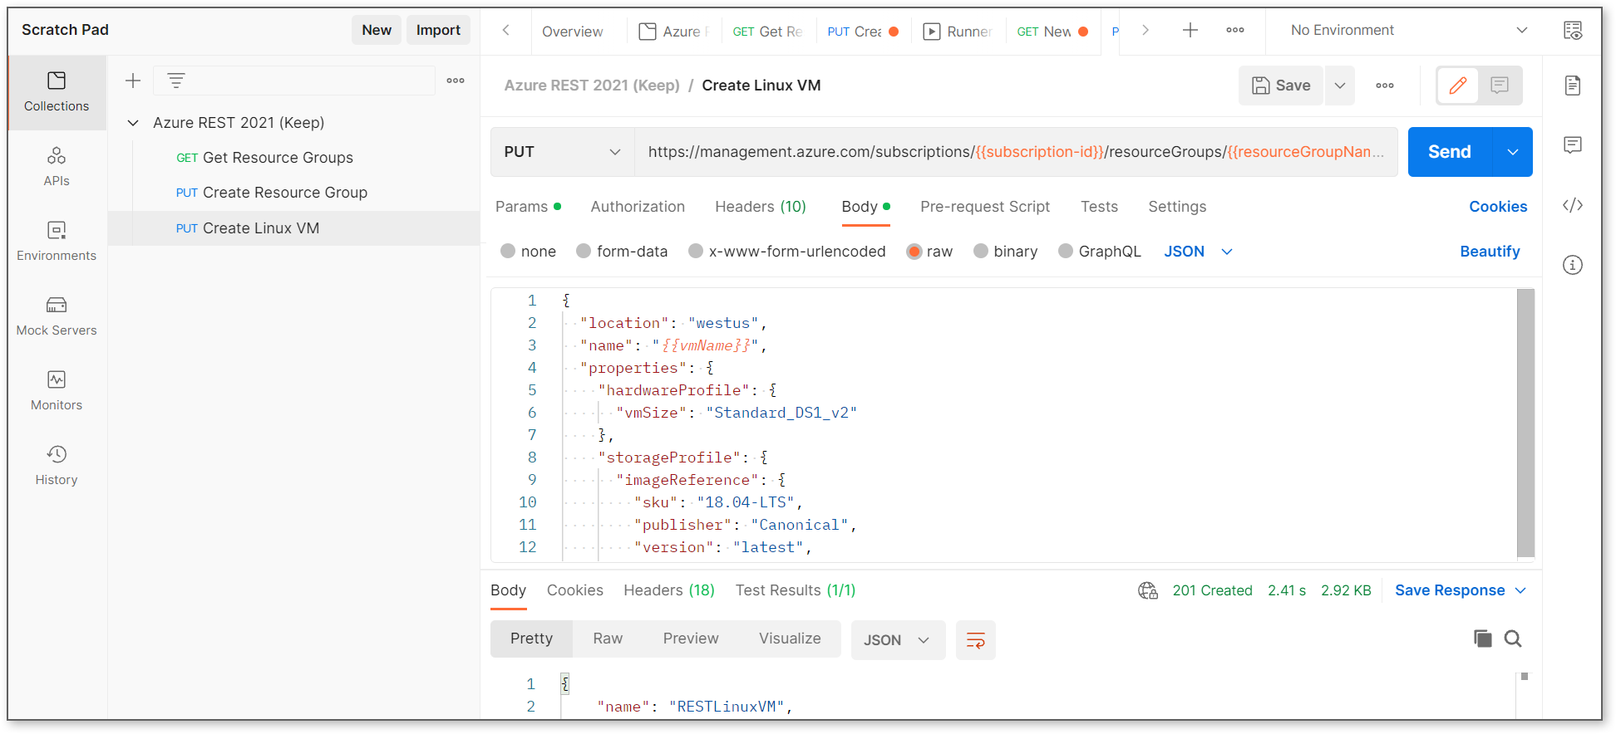Open request more actions ellipsis beside Save
Image resolution: width=1616 pixels, height=734 pixels.
coord(1385,86)
